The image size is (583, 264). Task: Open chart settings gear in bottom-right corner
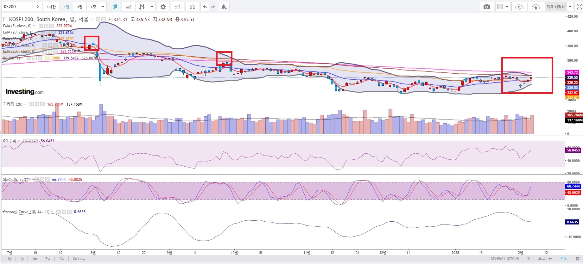577,259
